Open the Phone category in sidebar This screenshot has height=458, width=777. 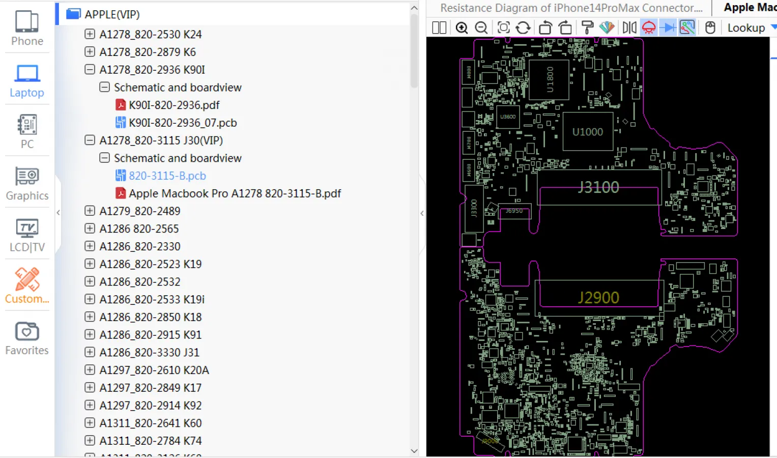click(x=27, y=28)
